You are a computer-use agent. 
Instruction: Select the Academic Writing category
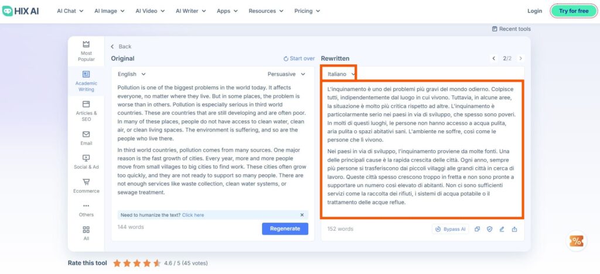pos(86,81)
